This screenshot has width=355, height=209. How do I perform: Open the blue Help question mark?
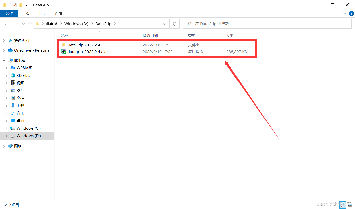pos(351,13)
